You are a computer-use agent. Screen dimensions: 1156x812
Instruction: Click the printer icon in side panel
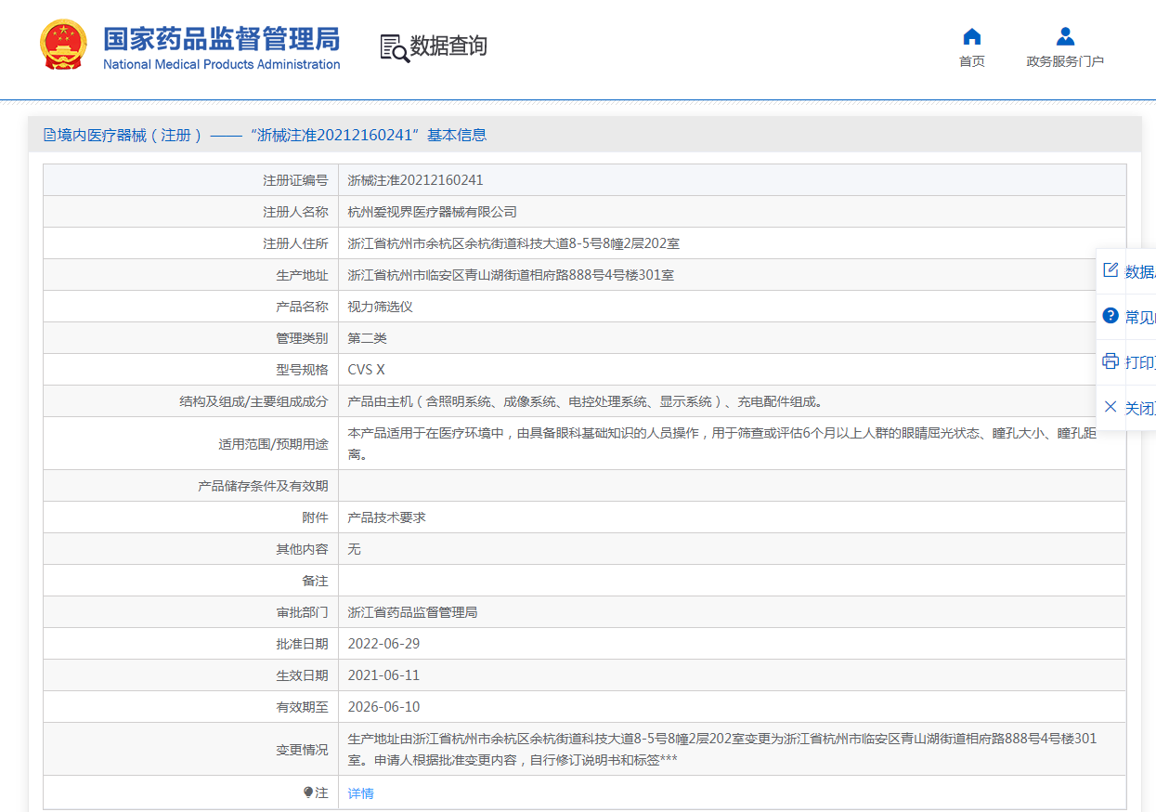tap(1111, 361)
